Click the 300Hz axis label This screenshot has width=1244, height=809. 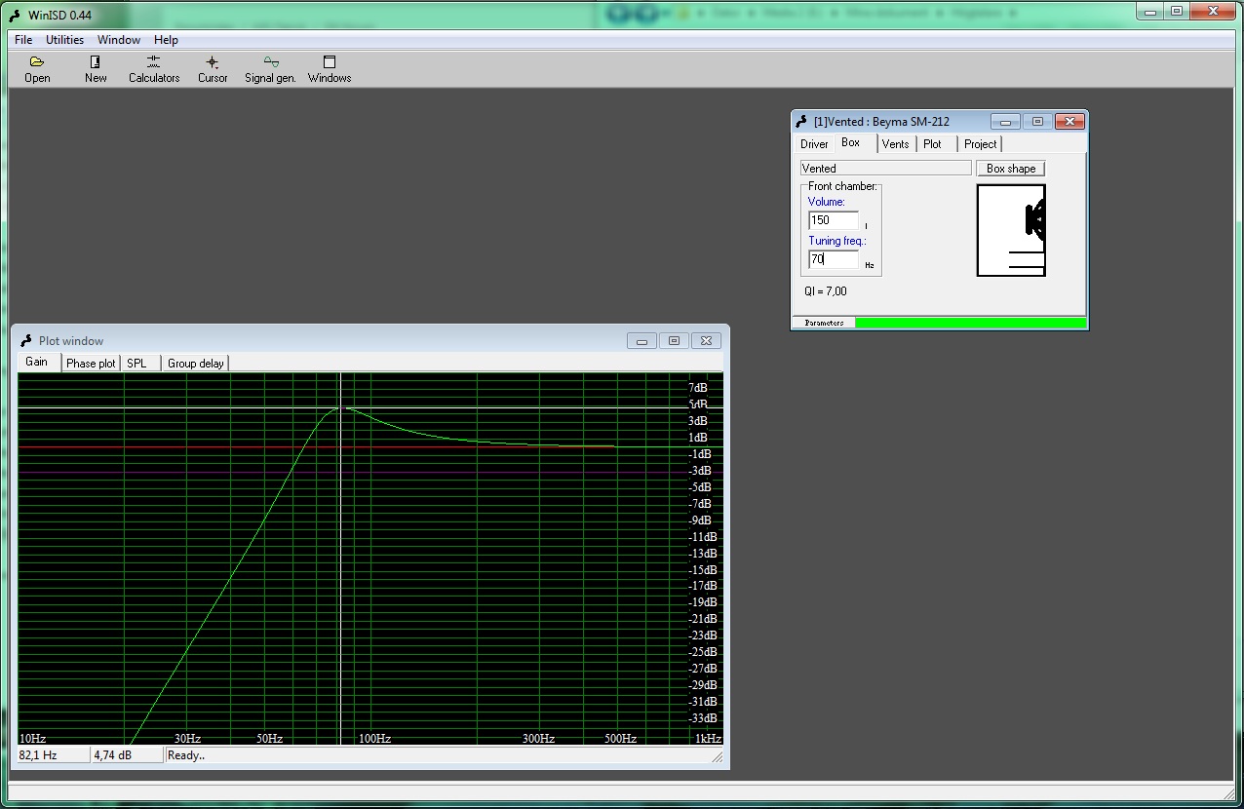click(x=538, y=739)
